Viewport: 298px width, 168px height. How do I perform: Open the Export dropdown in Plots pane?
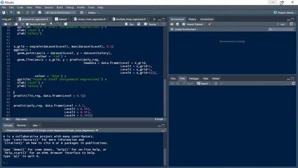[203, 84]
